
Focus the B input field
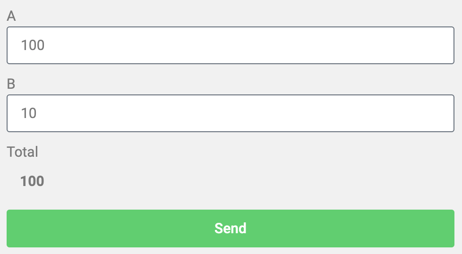(231, 113)
